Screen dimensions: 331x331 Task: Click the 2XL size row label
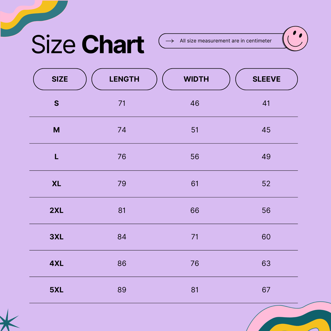point(56,210)
